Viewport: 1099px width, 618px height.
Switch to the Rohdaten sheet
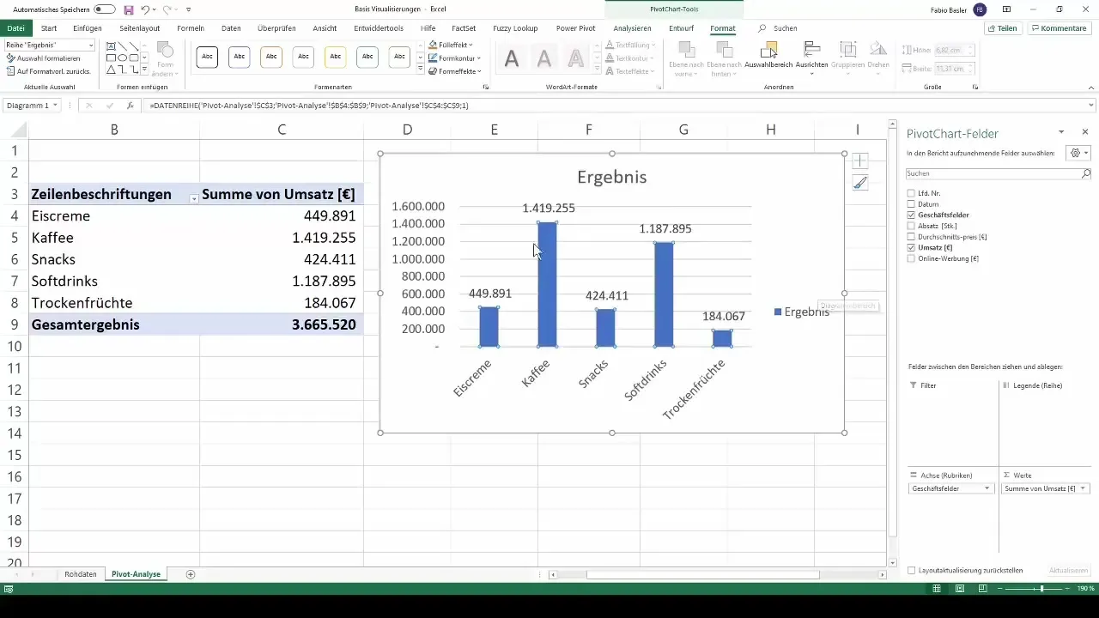point(81,573)
